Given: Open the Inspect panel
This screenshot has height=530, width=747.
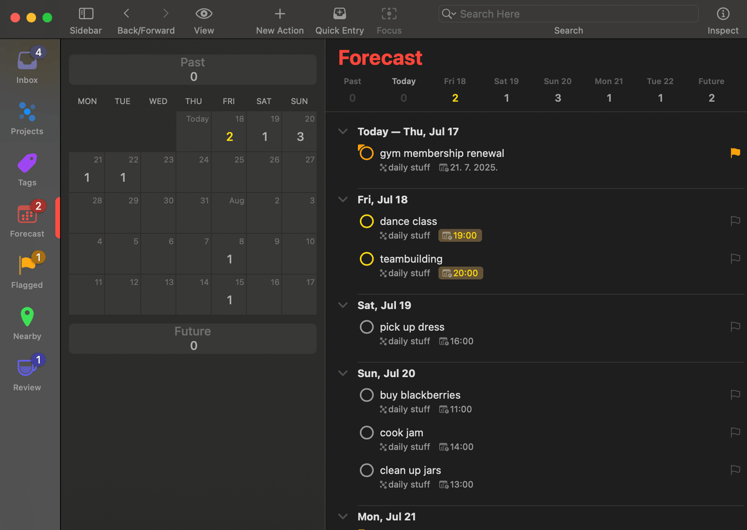Looking at the screenshot, I should 722,13.
